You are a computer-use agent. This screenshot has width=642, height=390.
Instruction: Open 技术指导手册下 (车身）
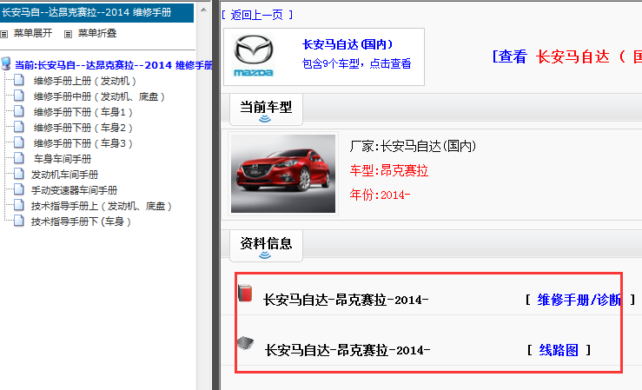(x=81, y=221)
